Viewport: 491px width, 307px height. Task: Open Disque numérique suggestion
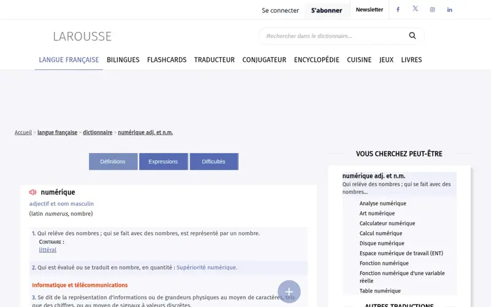[x=382, y=243]
